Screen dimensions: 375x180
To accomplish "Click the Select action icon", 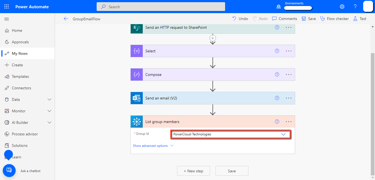I will click(x=137, y=51).
